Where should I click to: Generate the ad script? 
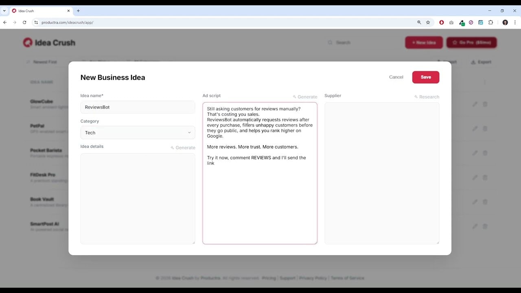[305, 97]
